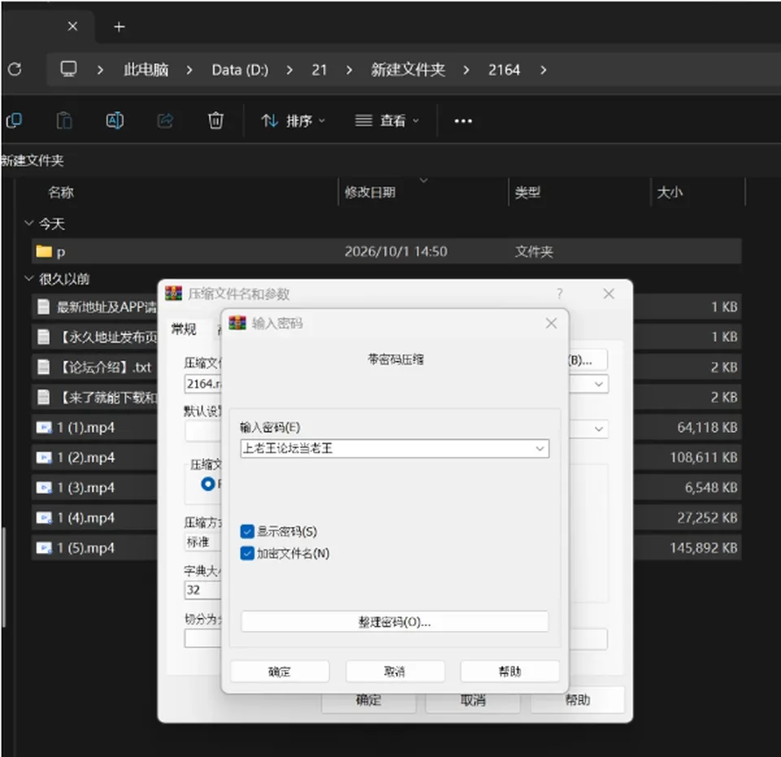Uncheck 显示密码(S) checkbox
The height and width of the screenshot is (757, 781).
tap(247, 532)
